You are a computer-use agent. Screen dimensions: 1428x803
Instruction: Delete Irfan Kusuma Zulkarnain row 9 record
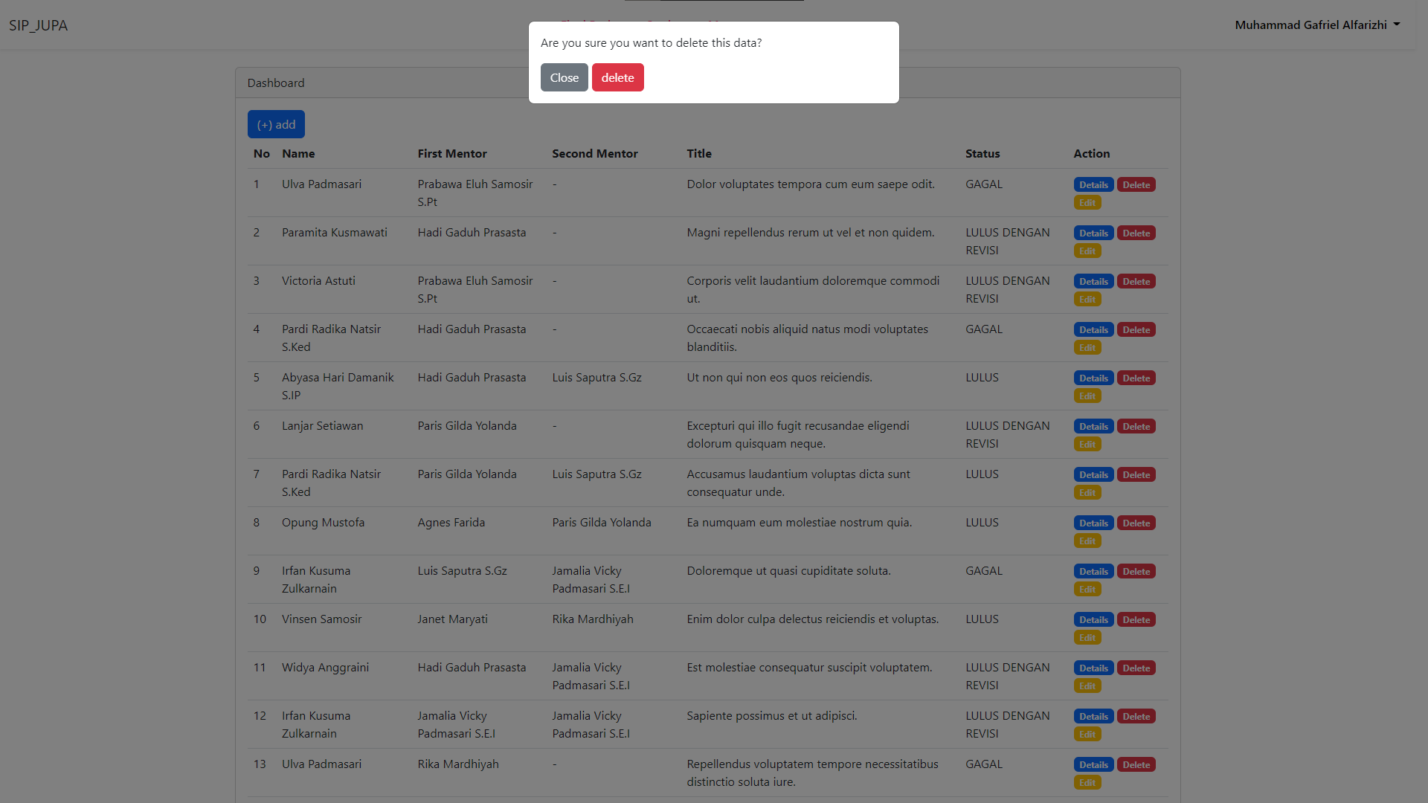tap(1136, 570)
